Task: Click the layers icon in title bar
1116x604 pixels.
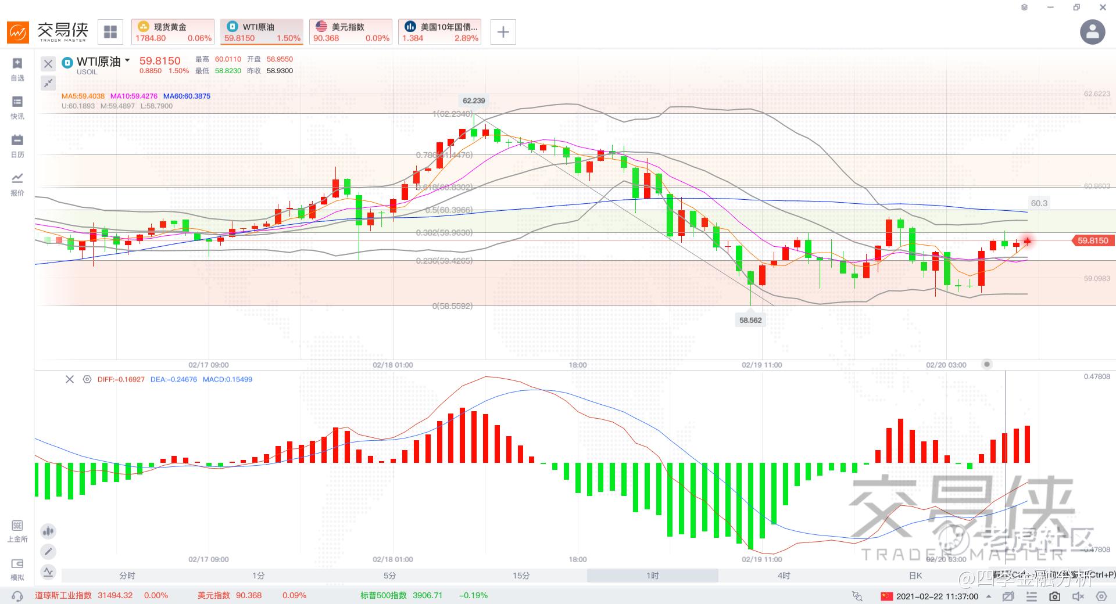Action: 1024,8
